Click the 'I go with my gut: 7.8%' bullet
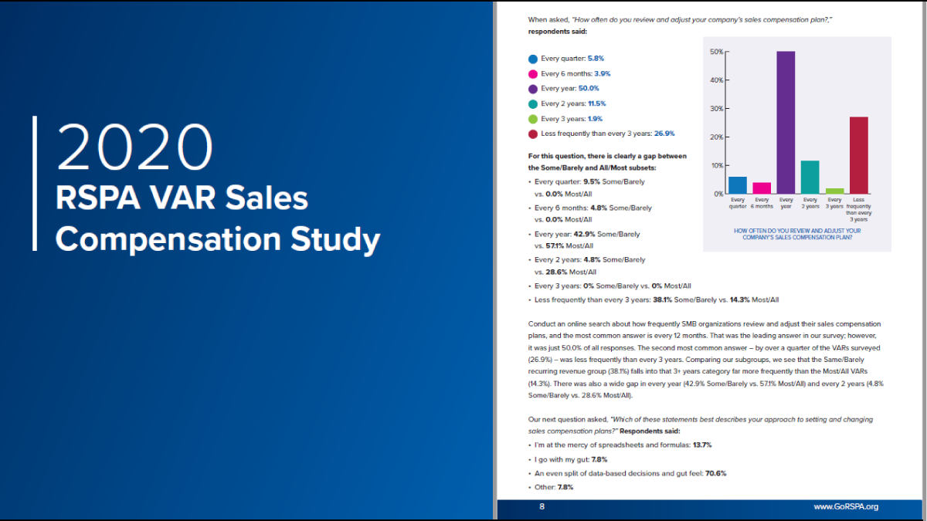The width and height of the screenshot is (927, 521). click(x=571, y=459)
